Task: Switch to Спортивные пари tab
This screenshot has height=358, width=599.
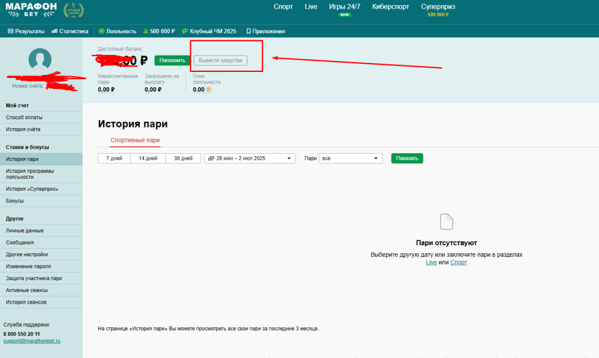Action: click(x=135, y=140)
